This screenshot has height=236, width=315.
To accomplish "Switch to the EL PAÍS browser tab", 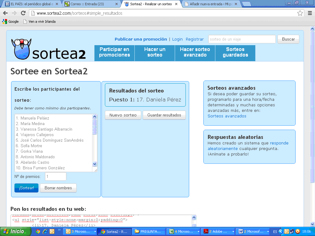I will [x=31, y=4].
